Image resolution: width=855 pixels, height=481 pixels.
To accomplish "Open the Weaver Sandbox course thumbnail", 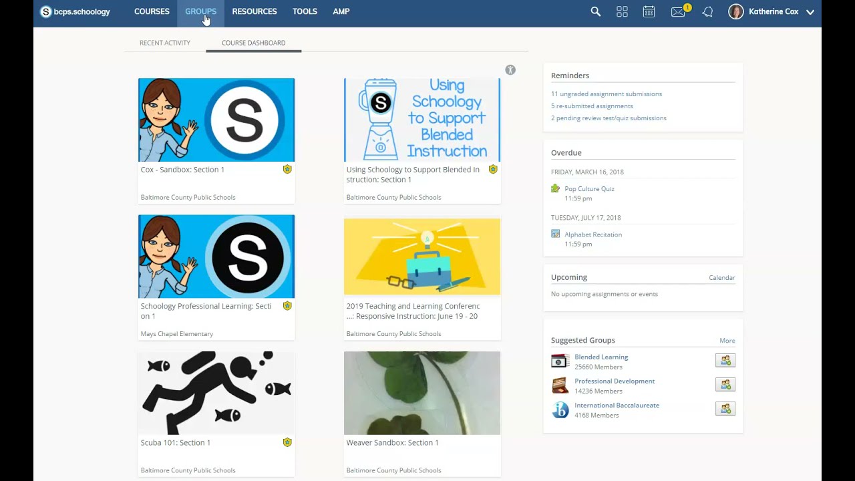I will (x=421, y=393).
